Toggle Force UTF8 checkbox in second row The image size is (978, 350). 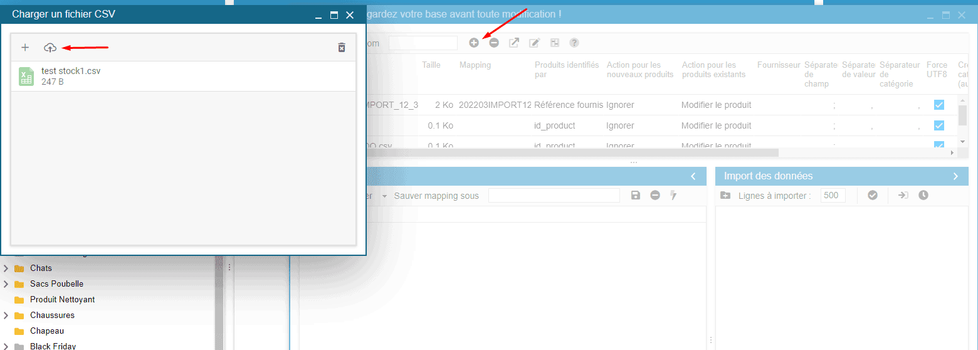point(939,125)
